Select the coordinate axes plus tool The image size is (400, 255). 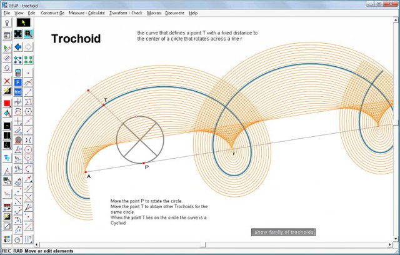coord(18,121)
